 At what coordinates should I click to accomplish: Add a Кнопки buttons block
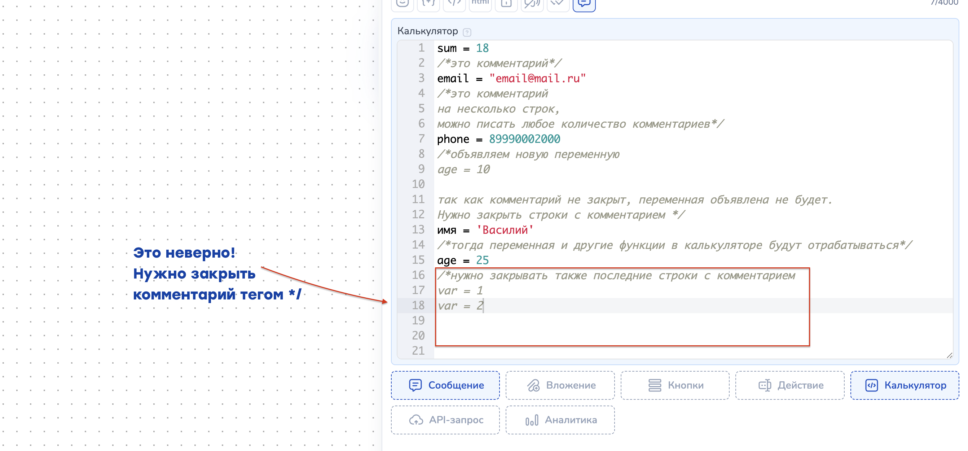(x=675, y=385)
